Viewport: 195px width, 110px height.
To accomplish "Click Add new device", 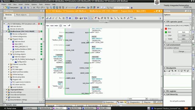I will tap(16, 26).
